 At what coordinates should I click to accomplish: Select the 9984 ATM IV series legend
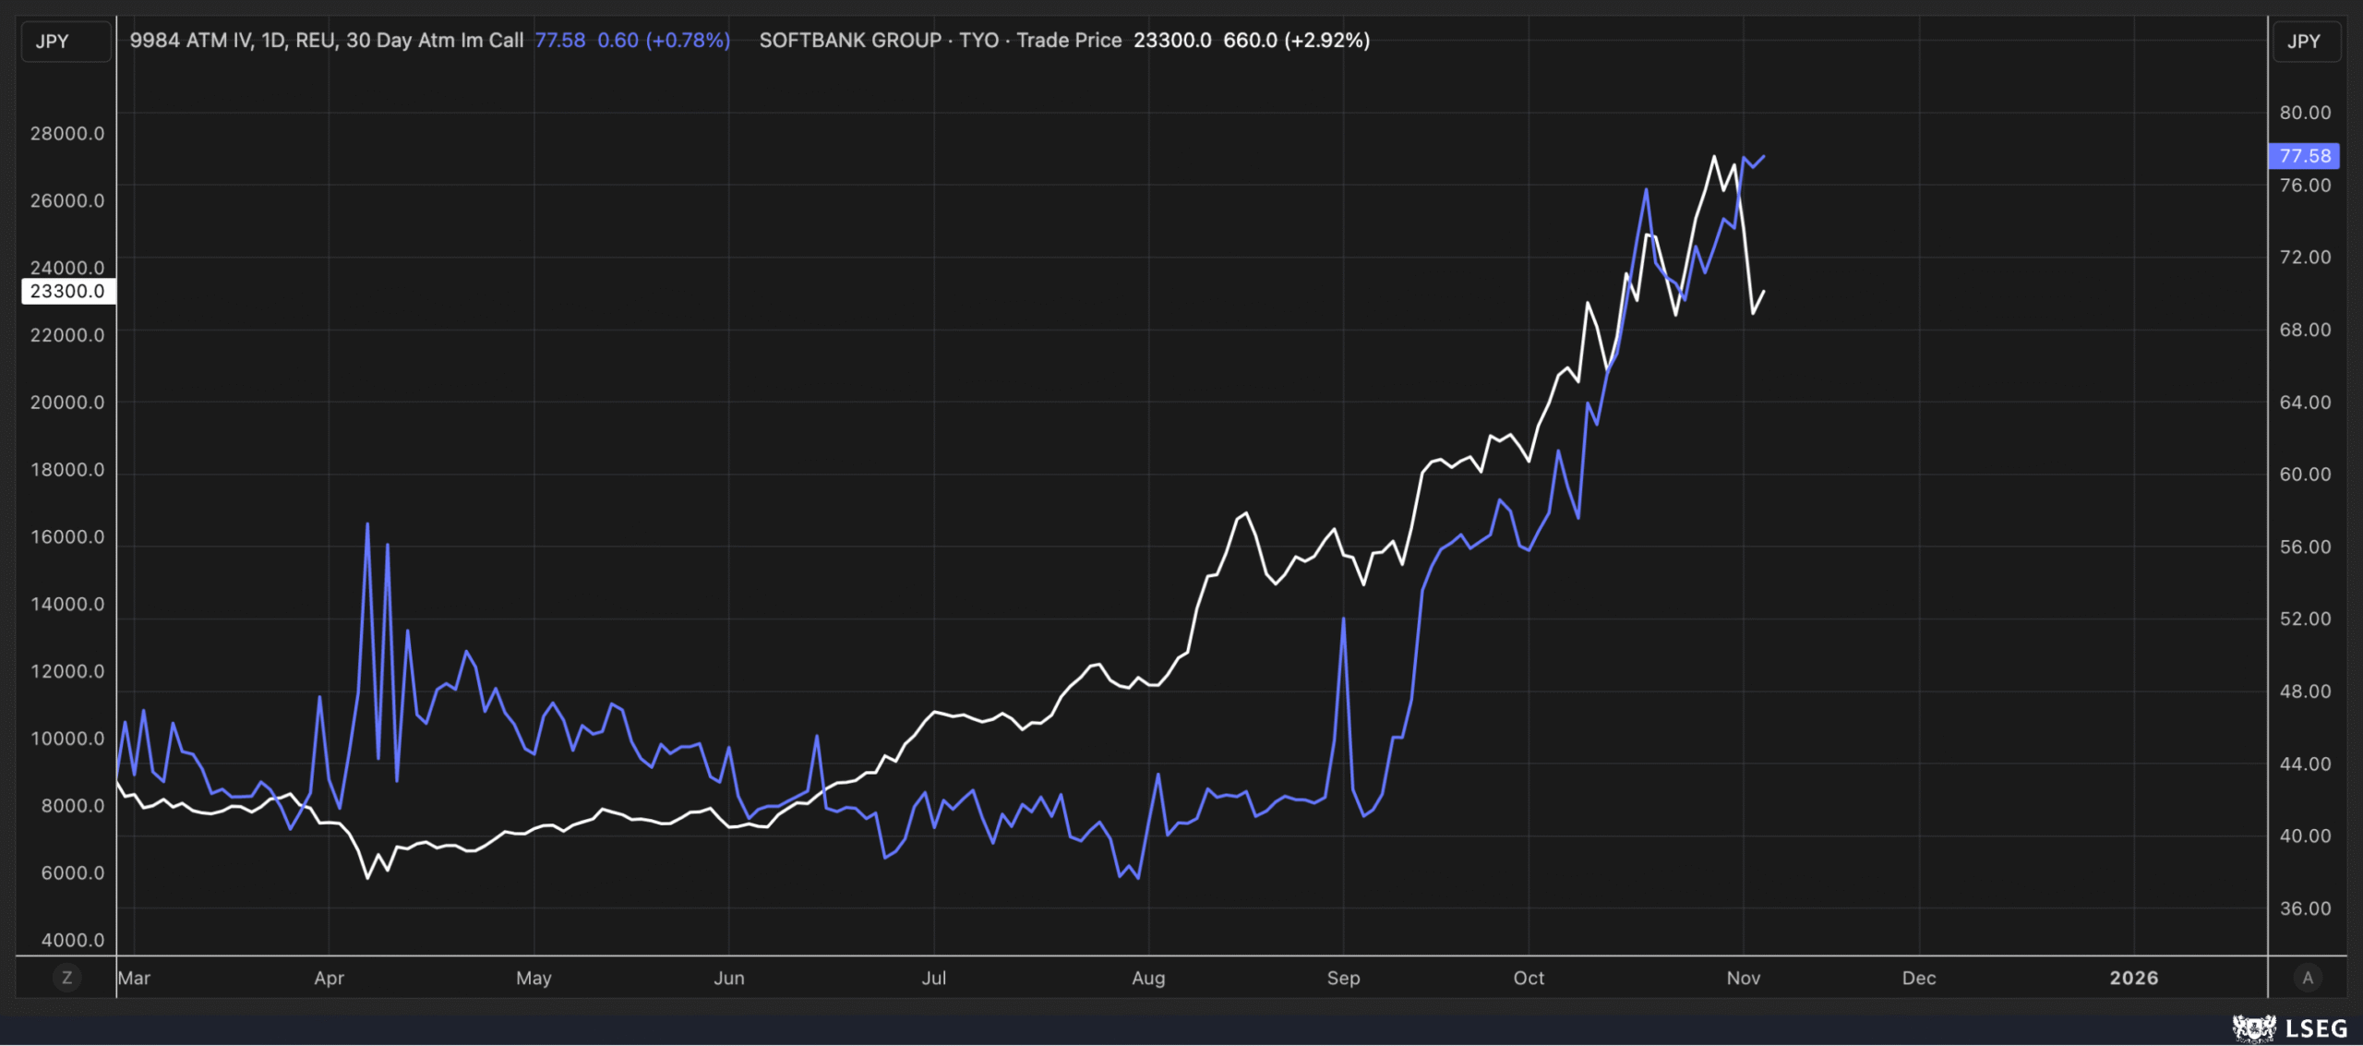[x=327, y=41]
